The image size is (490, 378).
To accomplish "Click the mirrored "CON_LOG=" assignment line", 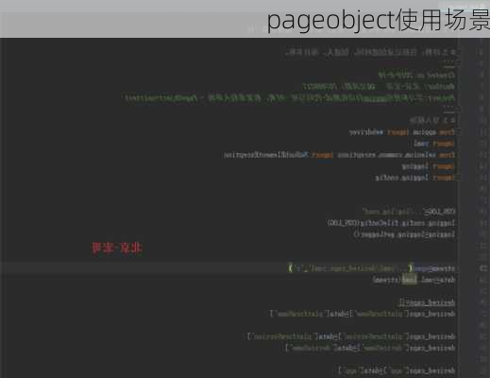I will pyautogui.click(x=409, y=212).
